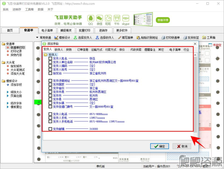Open the 千牛 icon
The image size is (224, 169).
pos(117,18)
